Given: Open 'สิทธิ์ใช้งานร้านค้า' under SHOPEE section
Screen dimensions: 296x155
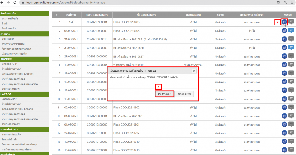Looking at the screenshot, I should pyautogui.click(x=12, y=69).
